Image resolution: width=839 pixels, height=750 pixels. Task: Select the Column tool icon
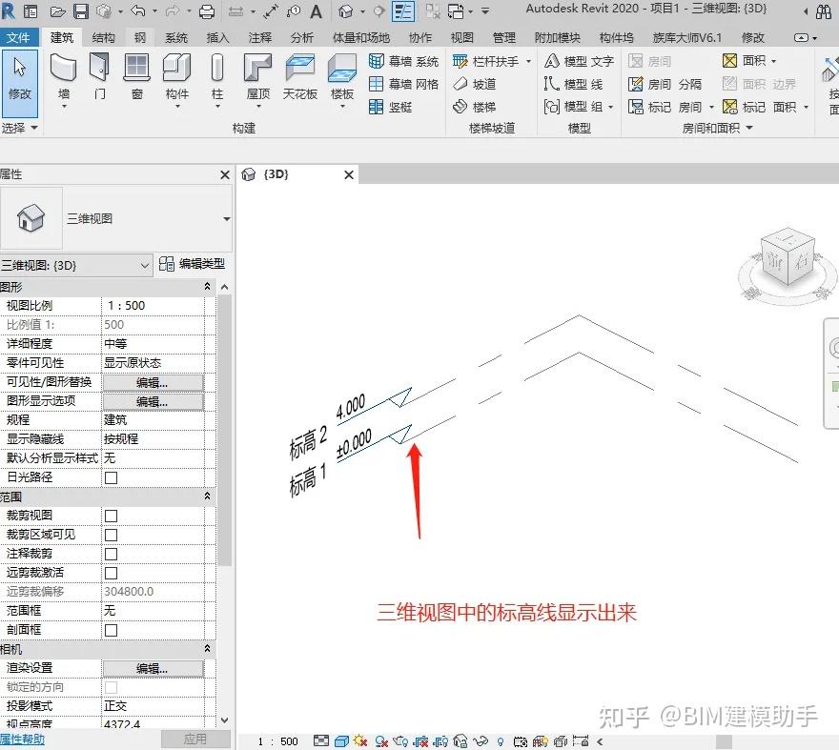tap(216, 68)
